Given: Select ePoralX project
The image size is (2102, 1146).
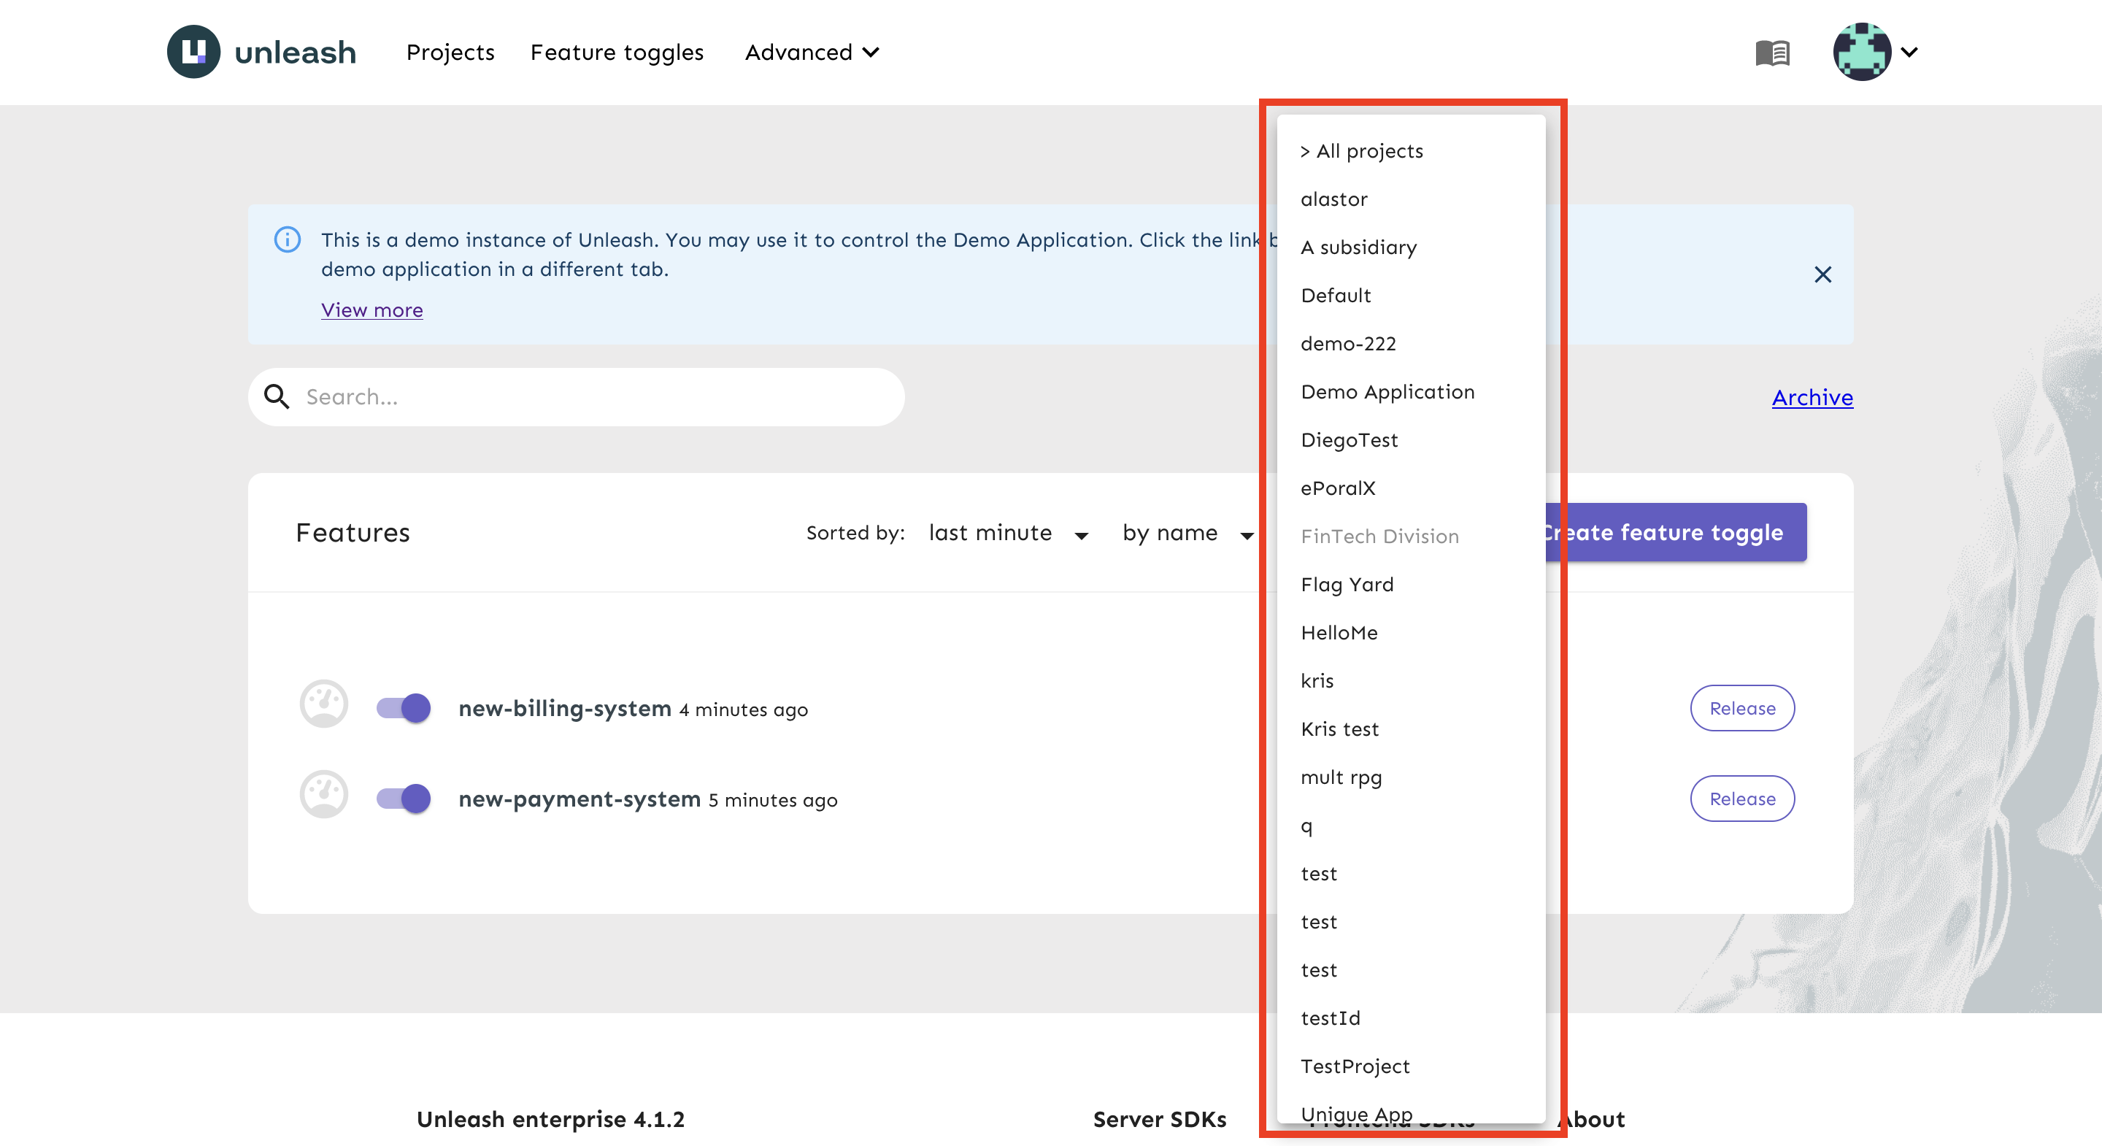Looking at the screenshot, I should pyautogui.click(x=1411, y=488).
